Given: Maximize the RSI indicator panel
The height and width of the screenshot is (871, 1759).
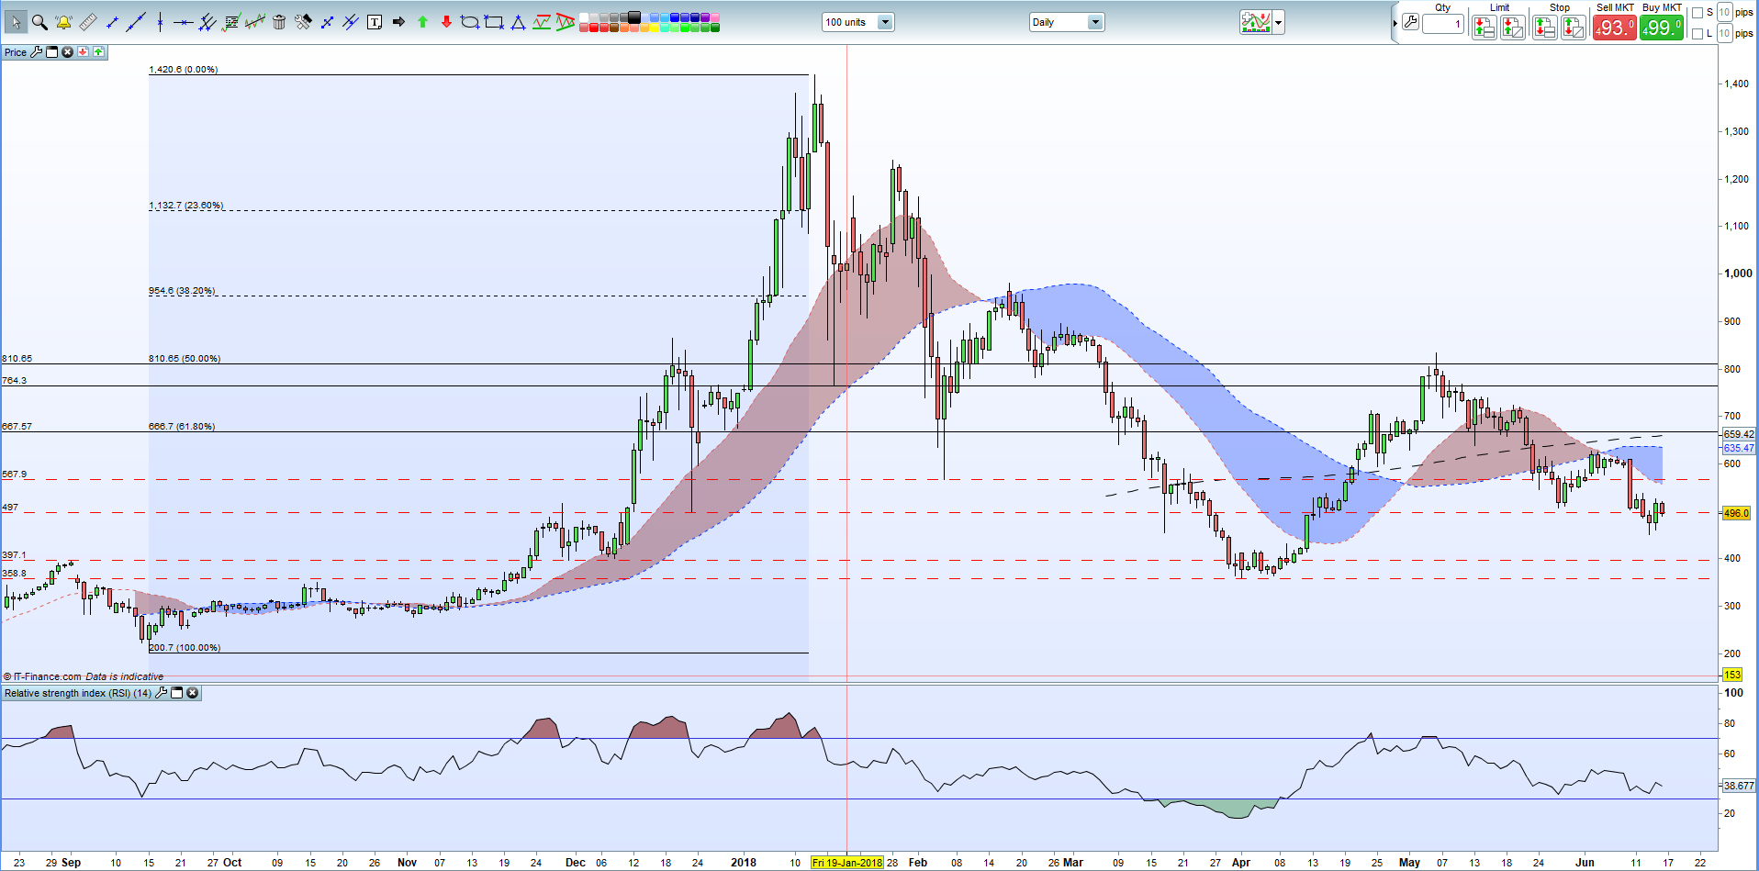Looking at the screenshot, I should tap(177, 693).
